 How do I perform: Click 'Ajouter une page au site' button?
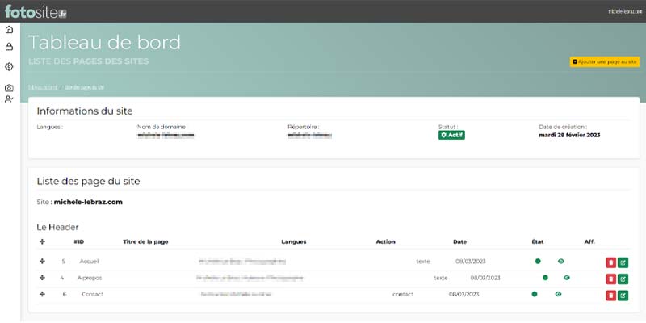pos(604,61)
